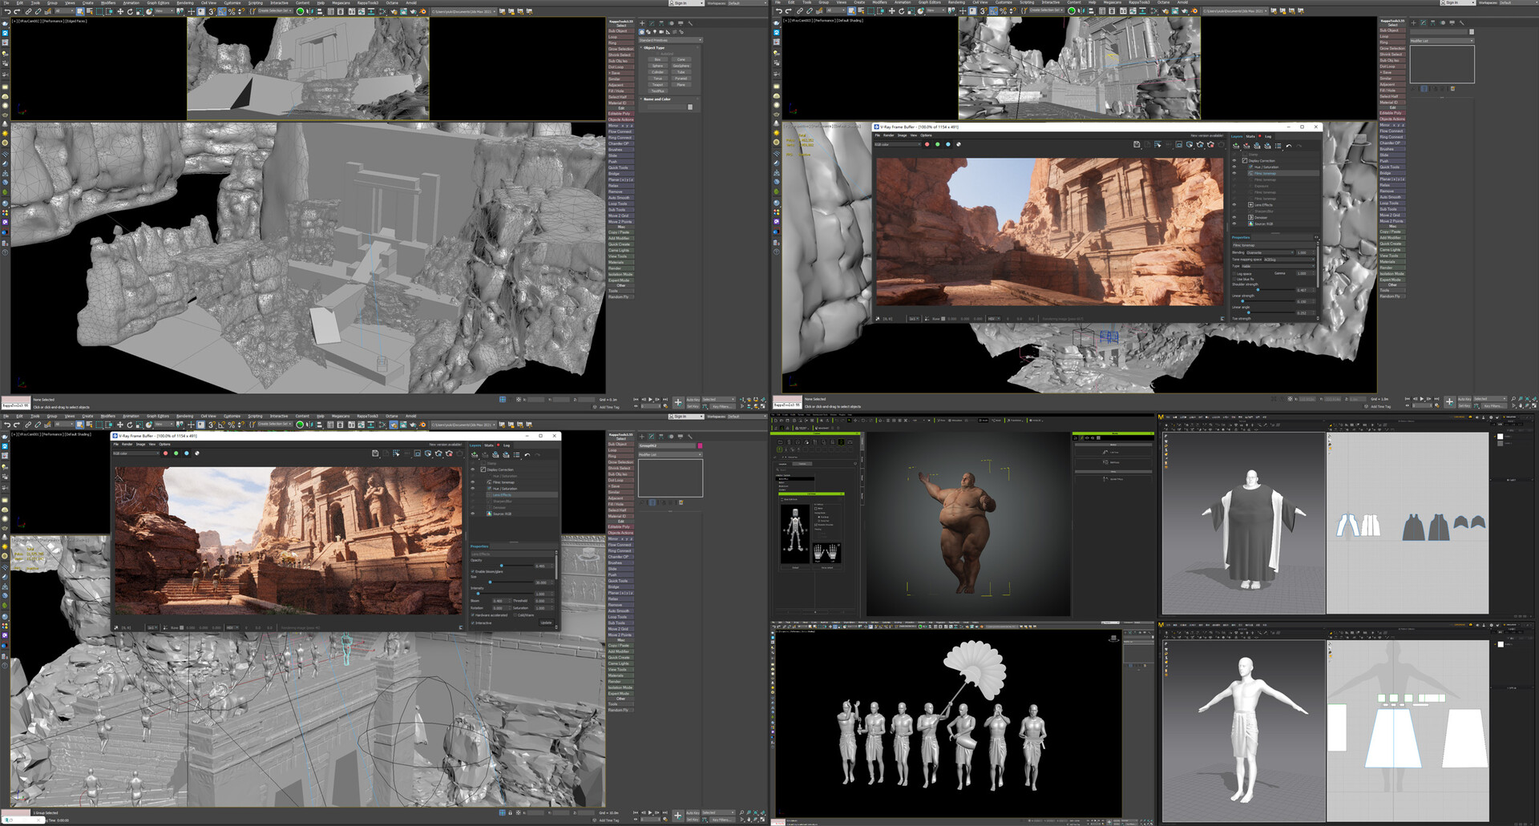
Task: Switch to Log tab in bottom-left Frame Buffer
Action: 507,445
